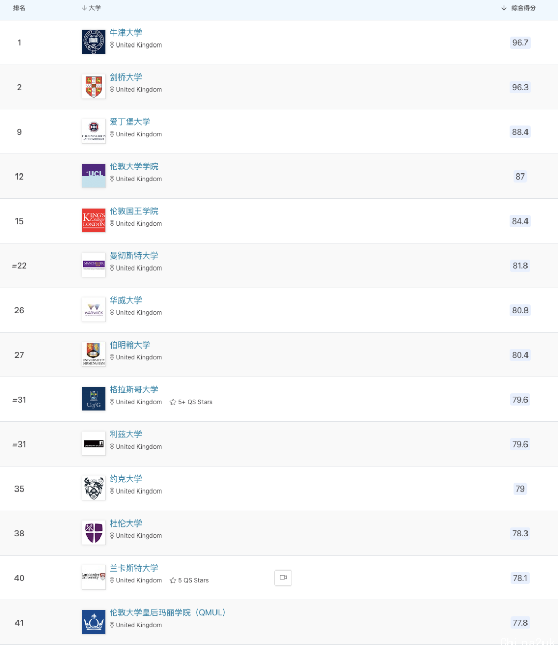The width and height of the screenshot is (558, 649).
Task: Click the 79 score for 约克大学
Action: click(520, 489)
